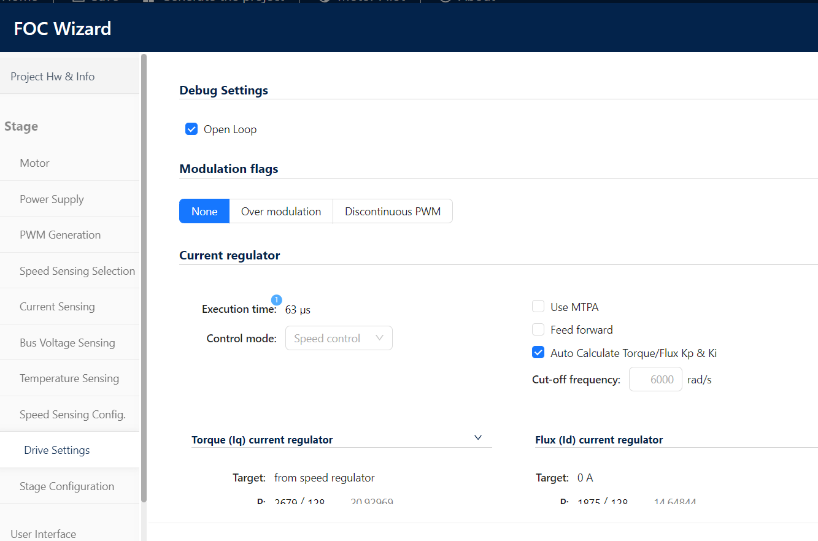
Task: Go to the Motor stage
Action: click(34, 163)
